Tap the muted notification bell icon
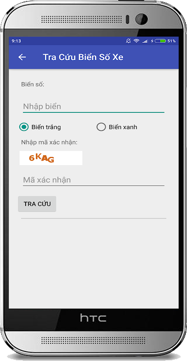 (x=129, y=41)
